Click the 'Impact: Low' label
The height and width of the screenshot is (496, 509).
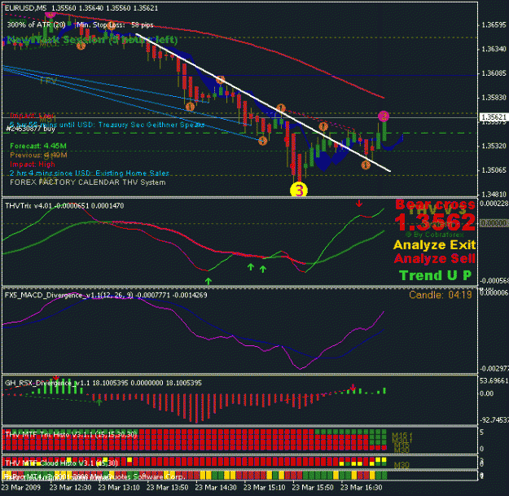32,116
